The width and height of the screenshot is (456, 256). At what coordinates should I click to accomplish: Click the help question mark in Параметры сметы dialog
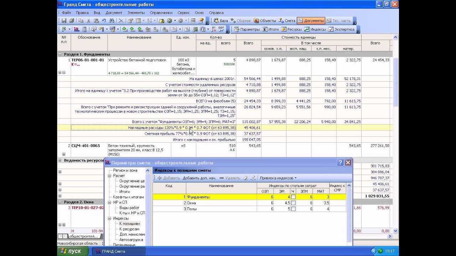coord(340,162)
